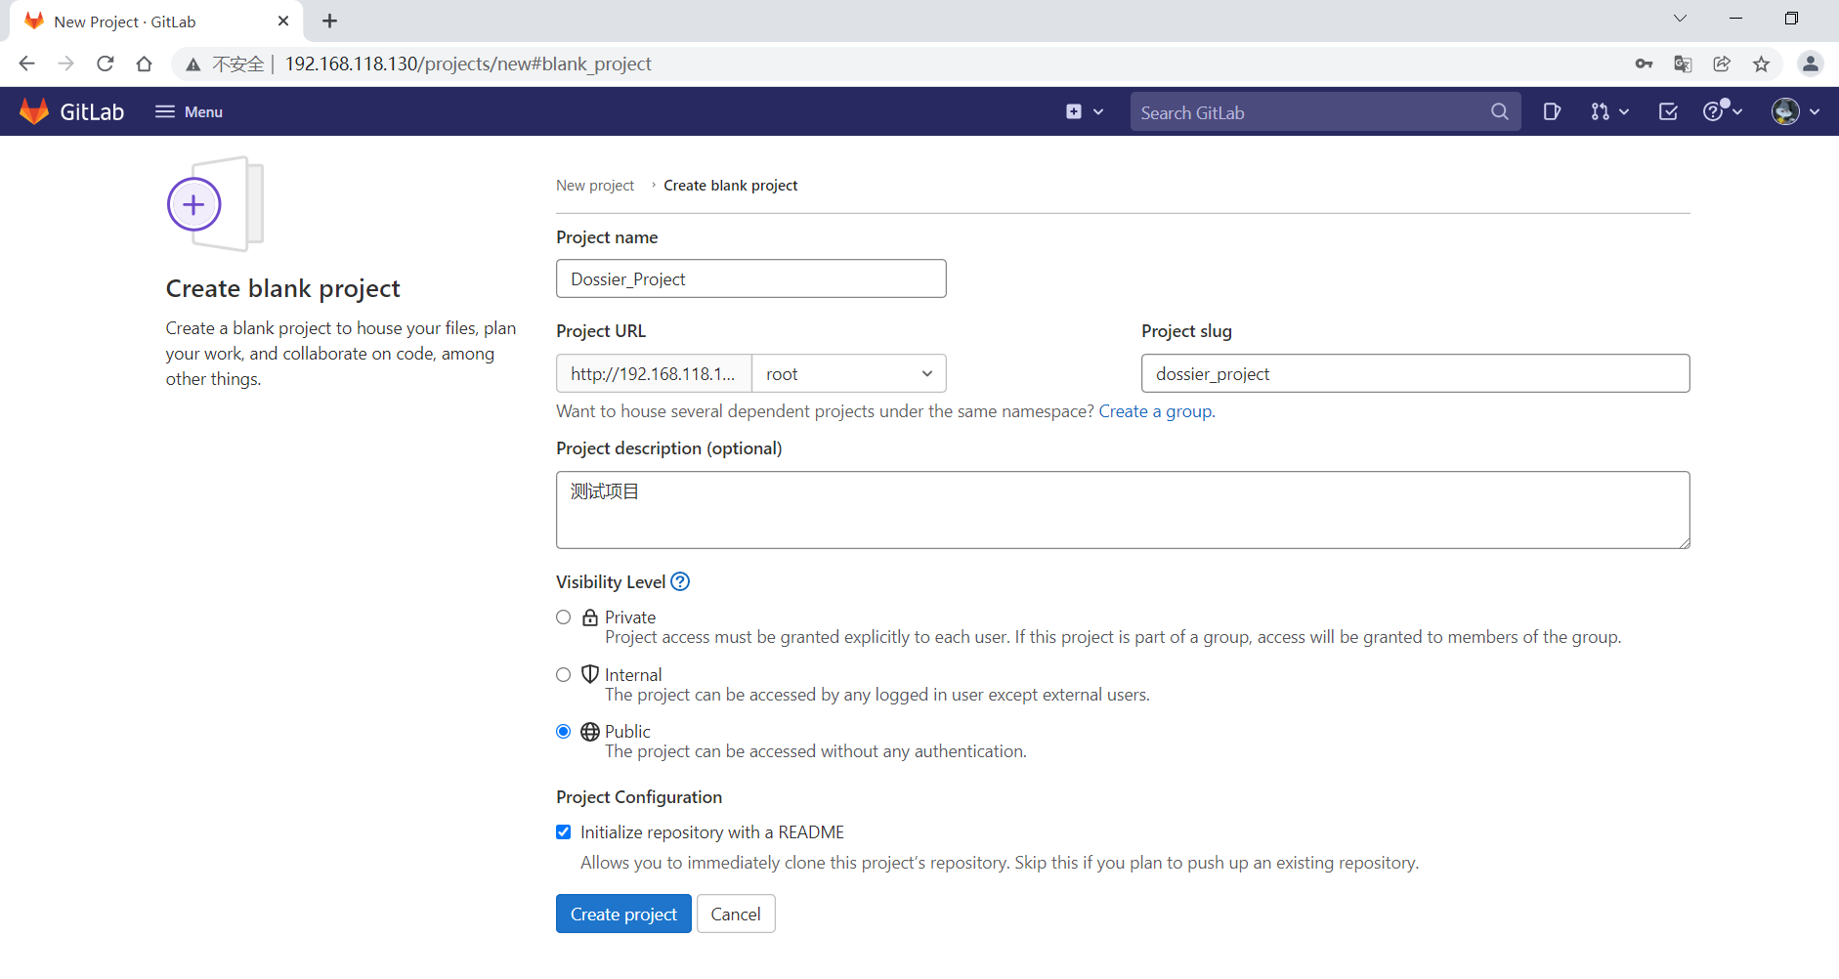The height and width of the screenshot is (979, 1839).
Task: Bookmark this page with star icon
Action: (1761, 64)
